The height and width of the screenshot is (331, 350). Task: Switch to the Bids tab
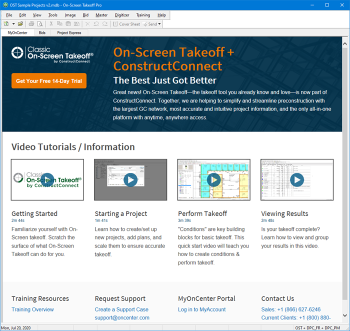click(x=42, y=32)
